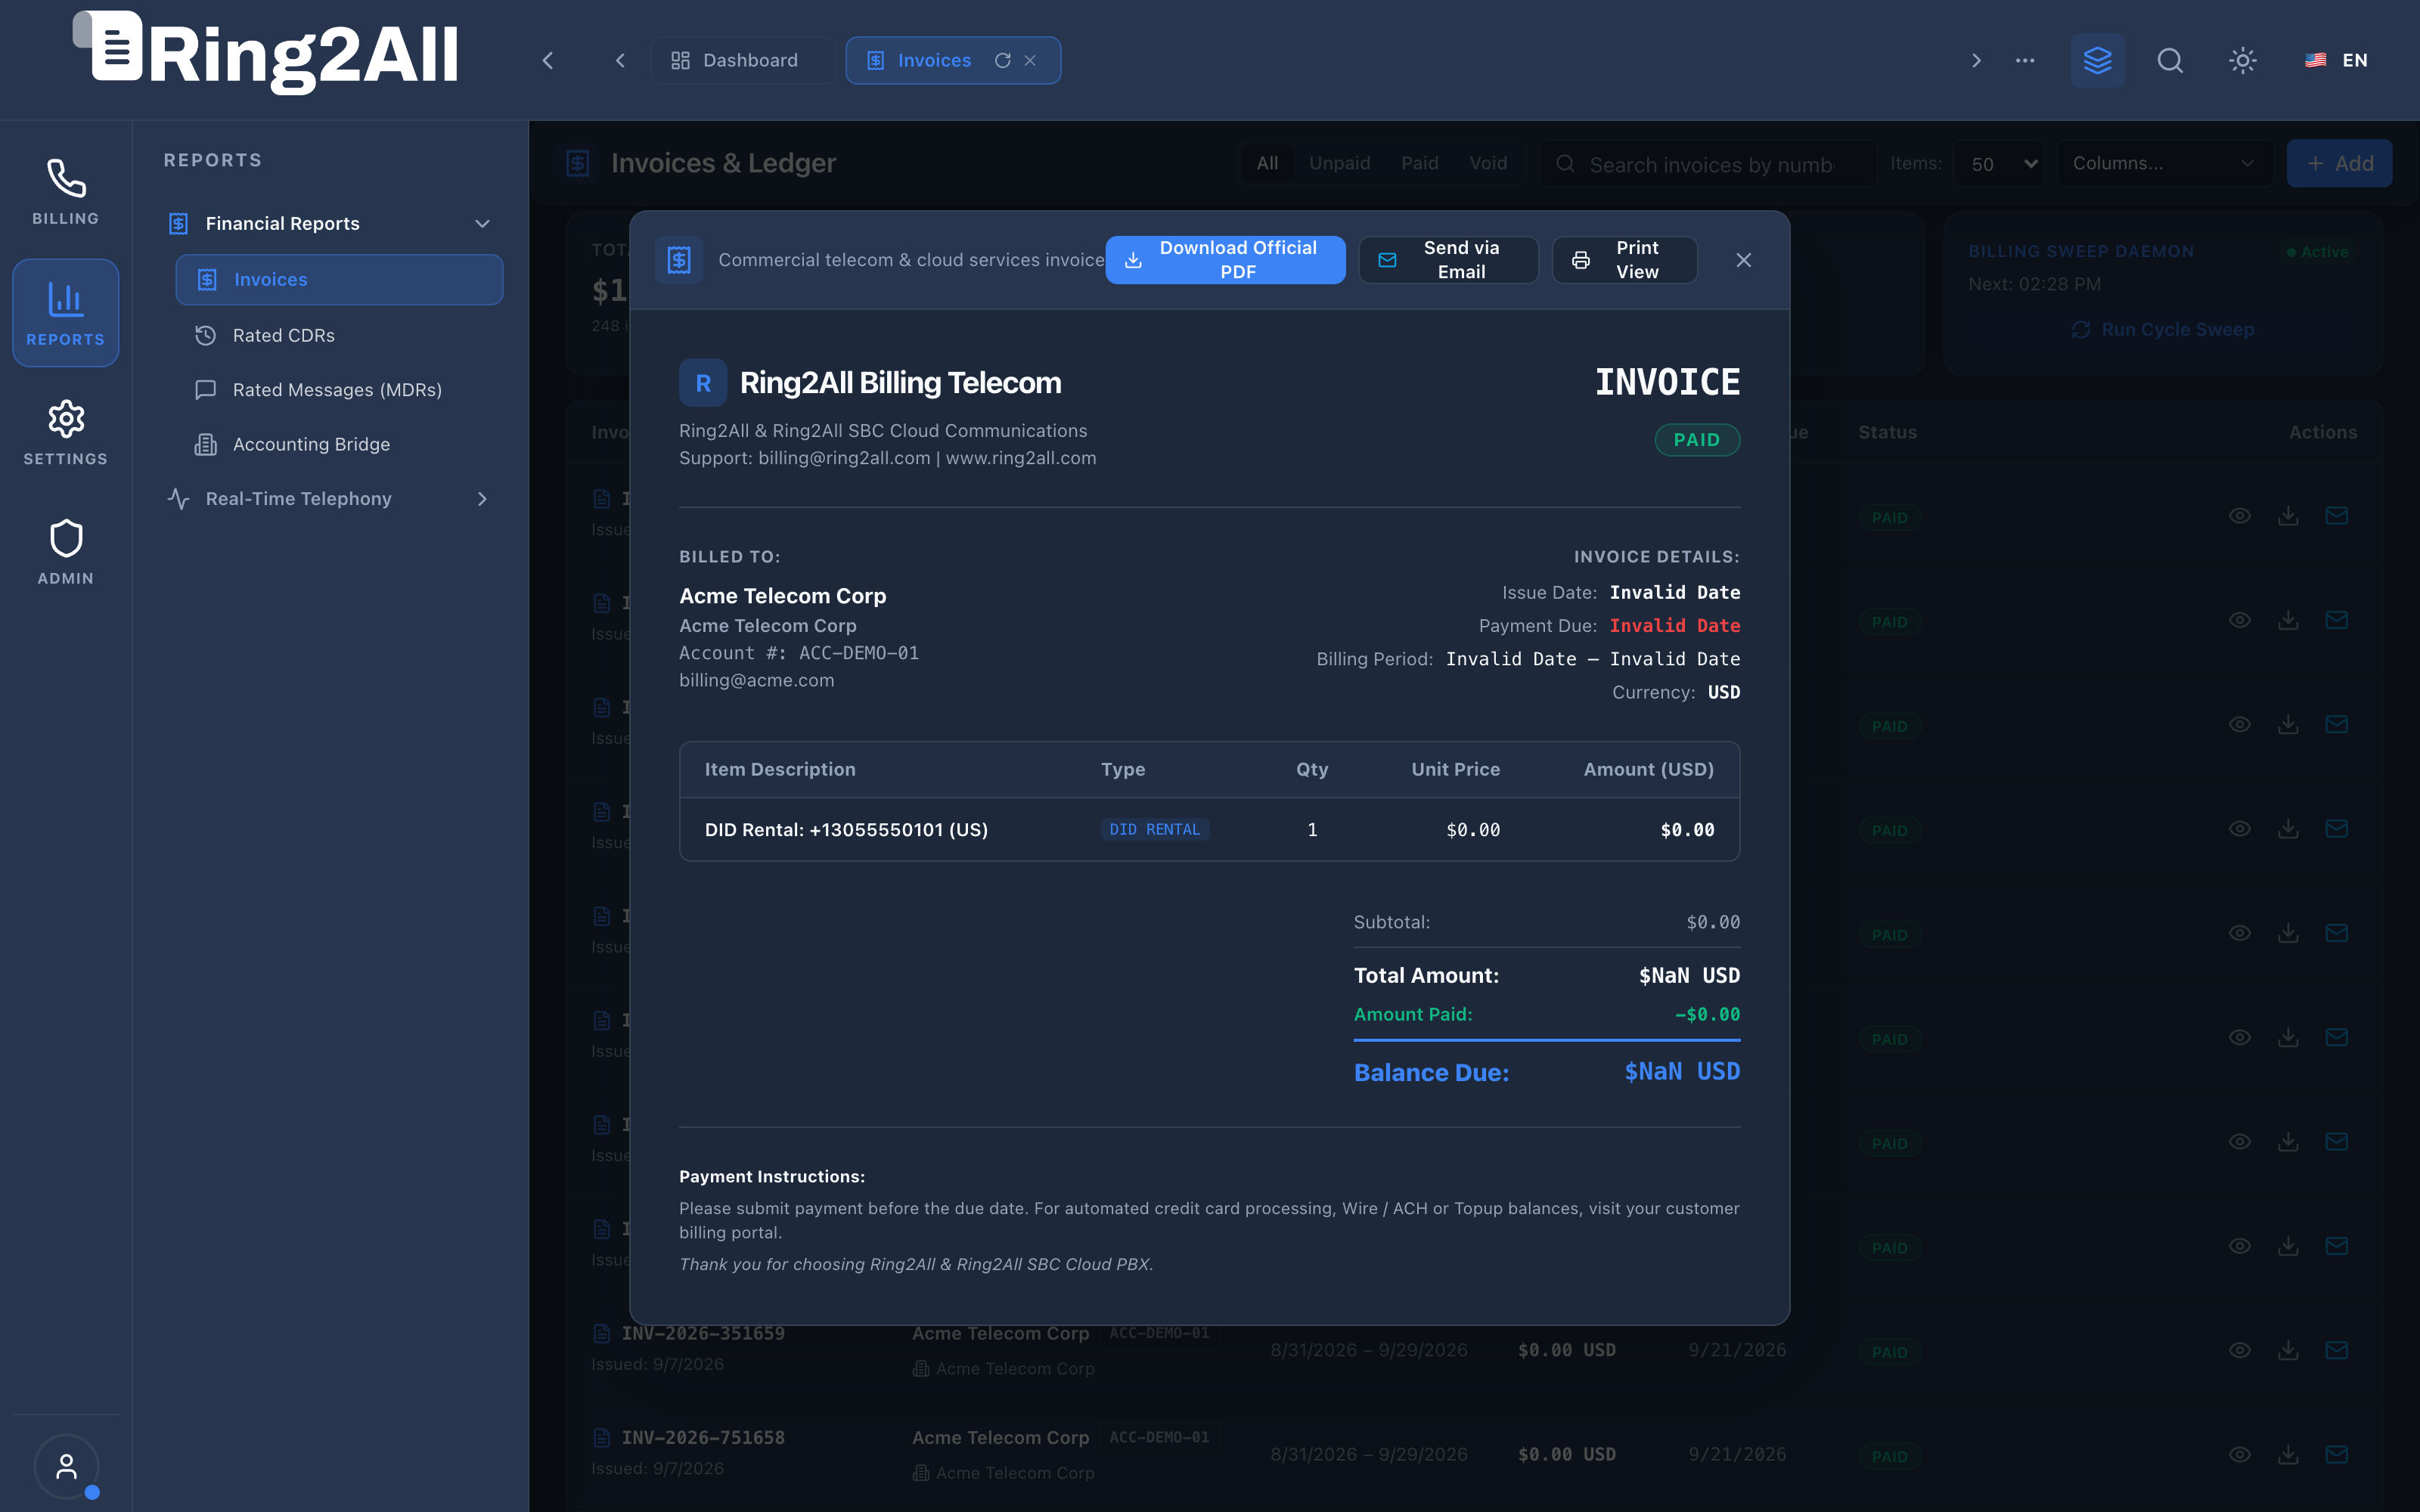Open the Items per page dropdown
The width and height of the screenshot is (2420, 1512).
coord(1999,163)
